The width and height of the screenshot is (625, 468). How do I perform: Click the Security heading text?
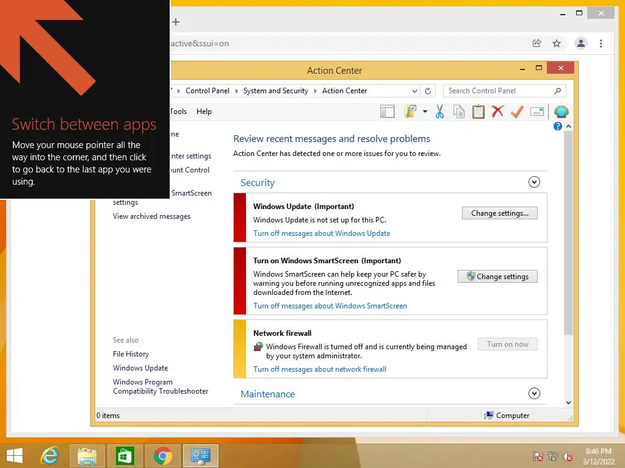(x=258, y=183)
